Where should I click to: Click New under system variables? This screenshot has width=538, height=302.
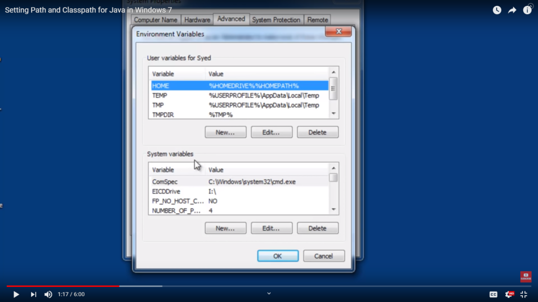pos(225,228)
